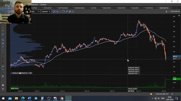Launch Microsoft Edge from the taskbar

[x=23, y=98]
